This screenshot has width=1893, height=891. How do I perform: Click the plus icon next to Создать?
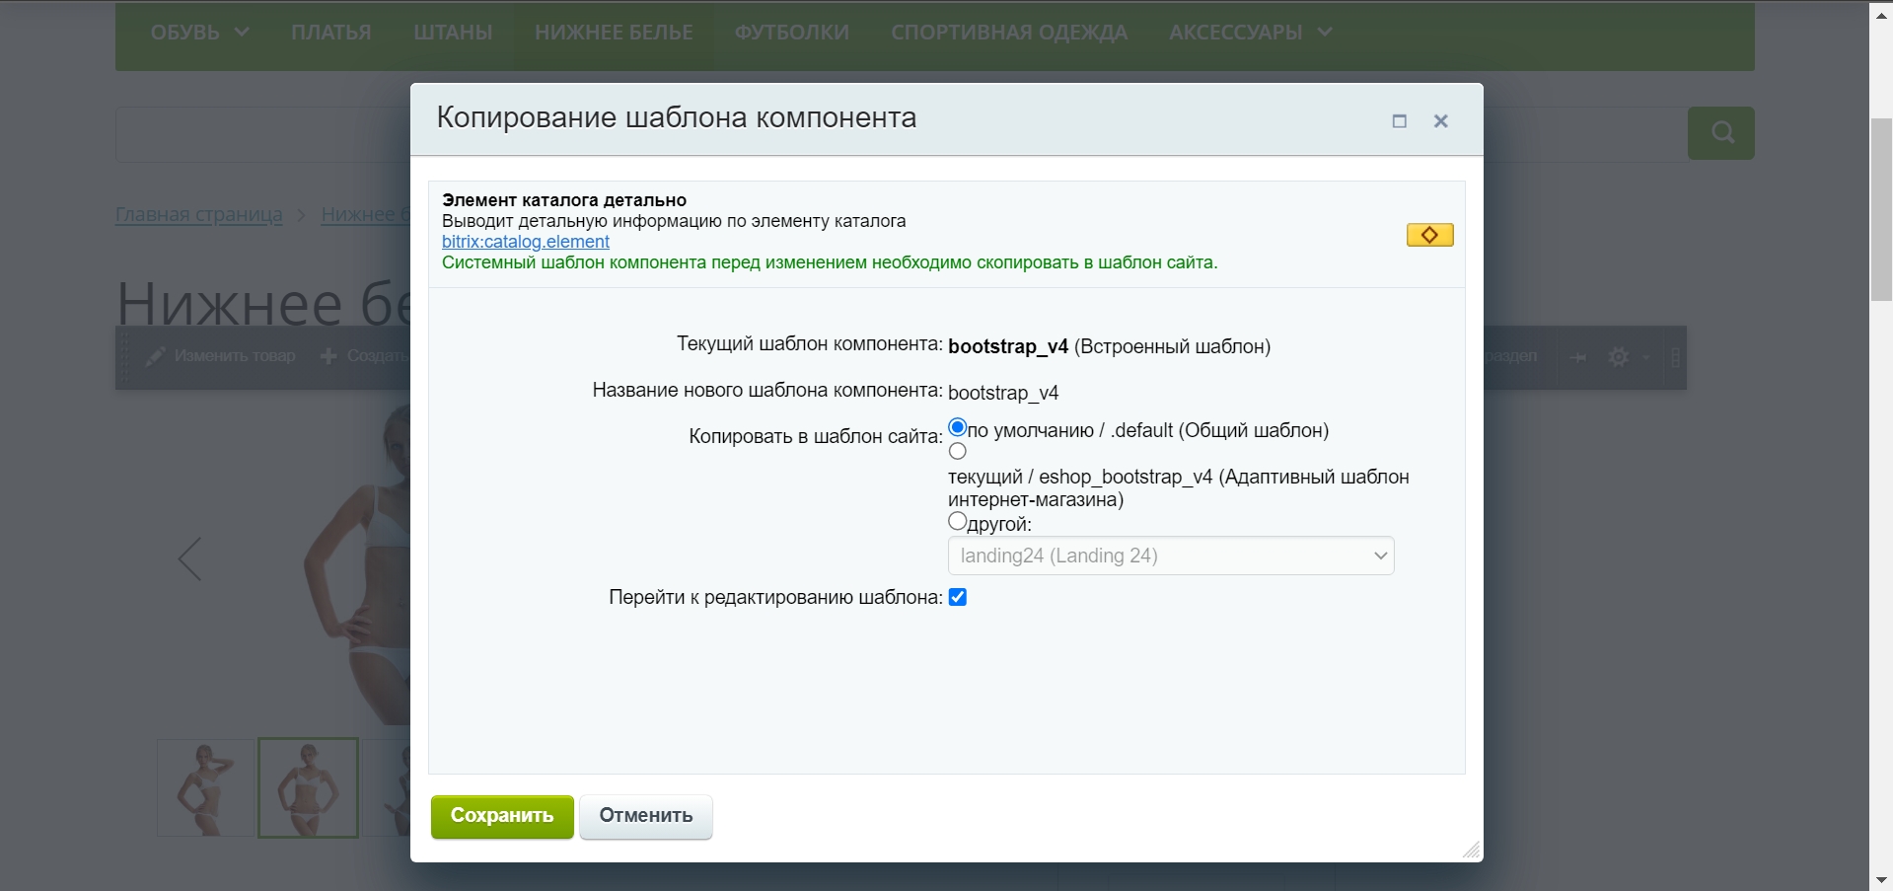pyautogui.click(x=328, y=356)
